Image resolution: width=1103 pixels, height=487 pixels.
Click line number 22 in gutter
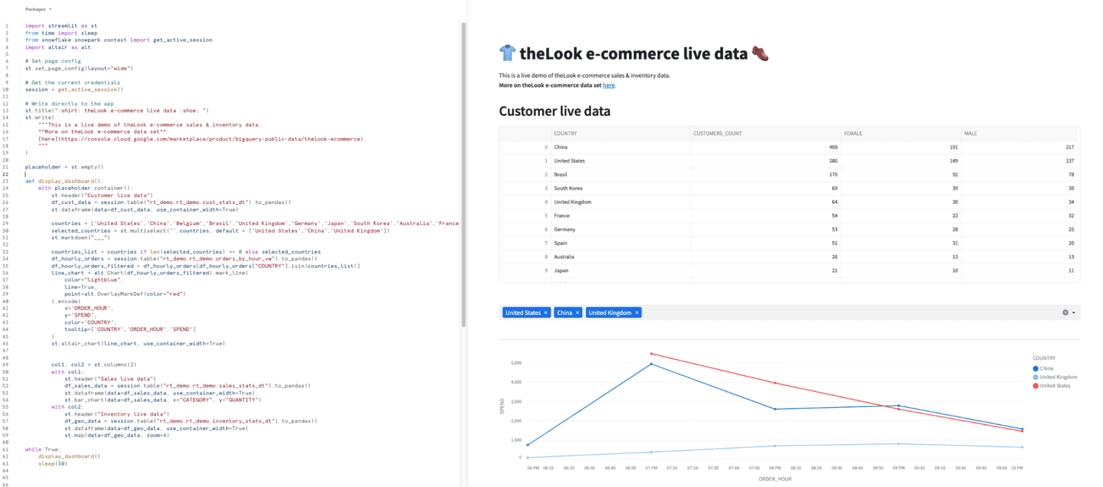pos(6,174)
